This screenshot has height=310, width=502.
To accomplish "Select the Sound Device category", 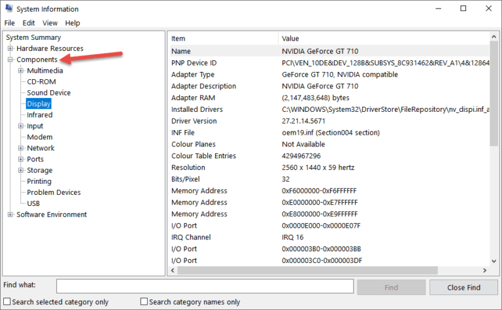I will pos(48,93).
